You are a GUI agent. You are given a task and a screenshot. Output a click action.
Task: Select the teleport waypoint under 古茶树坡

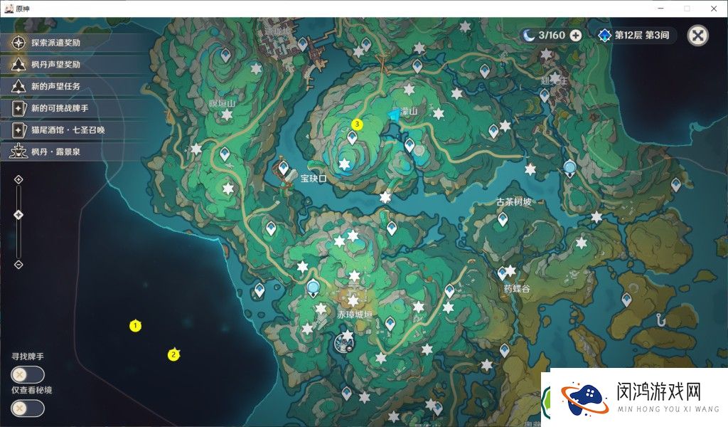click(503, 219)
